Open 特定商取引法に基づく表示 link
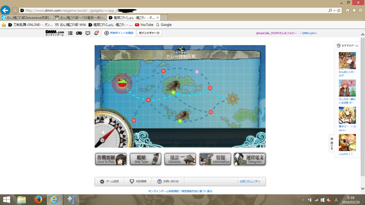The height and width of the screenshot is (205, 365). (x=197, y=191)
